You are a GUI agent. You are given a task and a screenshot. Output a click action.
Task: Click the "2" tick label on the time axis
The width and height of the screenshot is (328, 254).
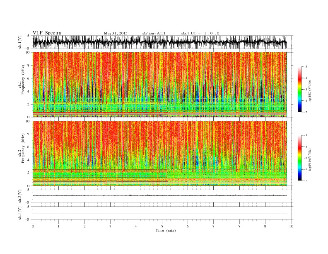pyautogui.click(x=84, y=226)
